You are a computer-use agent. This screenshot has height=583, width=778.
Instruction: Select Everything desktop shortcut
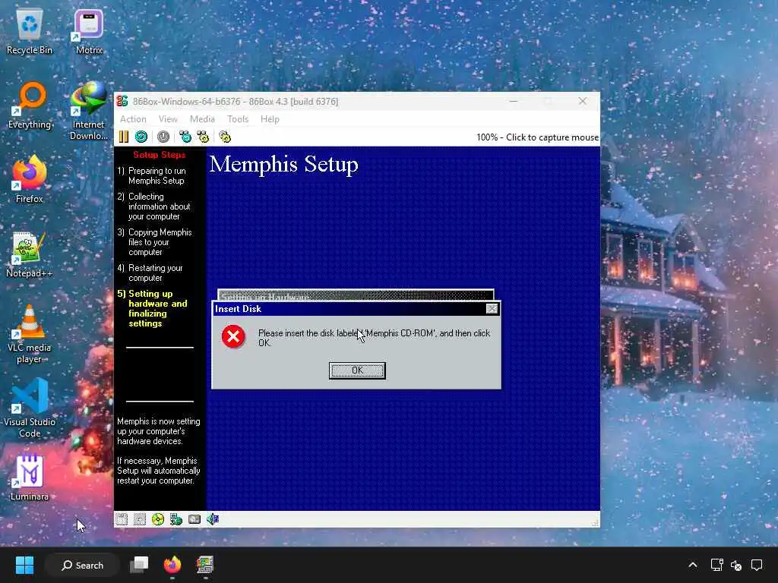30,106
